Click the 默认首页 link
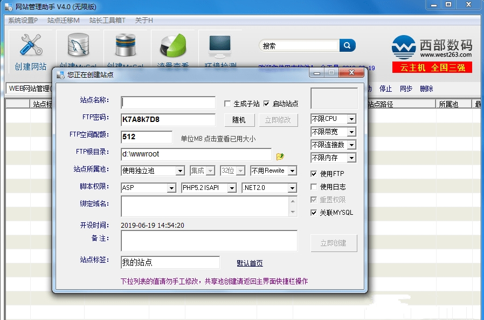 click(250, 263)
